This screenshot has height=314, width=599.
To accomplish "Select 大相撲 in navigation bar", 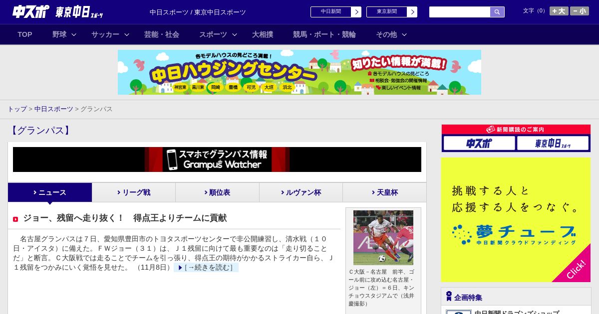I will coord(263,34).
